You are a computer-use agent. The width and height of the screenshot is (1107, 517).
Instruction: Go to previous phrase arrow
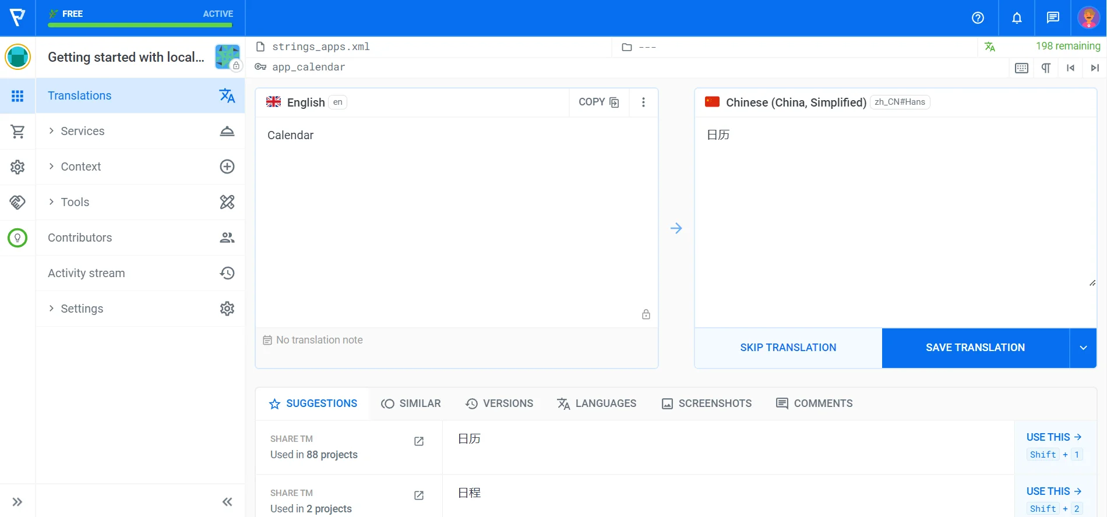pos(1070,68)
